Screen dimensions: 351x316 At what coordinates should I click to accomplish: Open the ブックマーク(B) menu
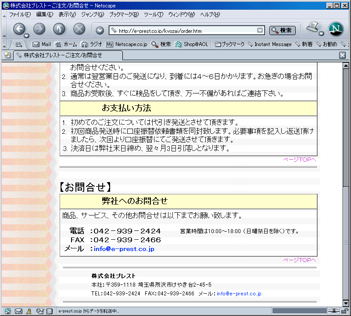[124, 14]
